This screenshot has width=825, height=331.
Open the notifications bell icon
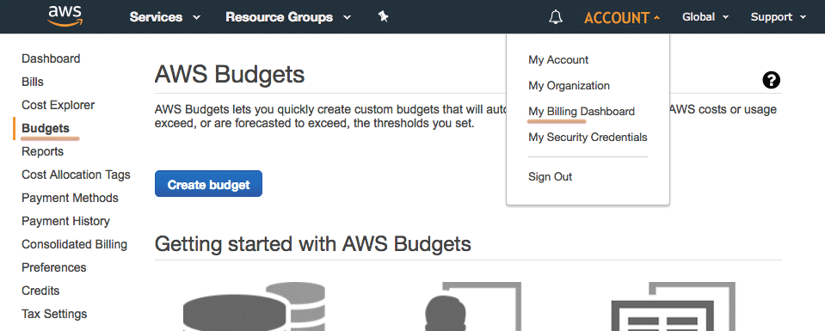[x=556, y=17]
